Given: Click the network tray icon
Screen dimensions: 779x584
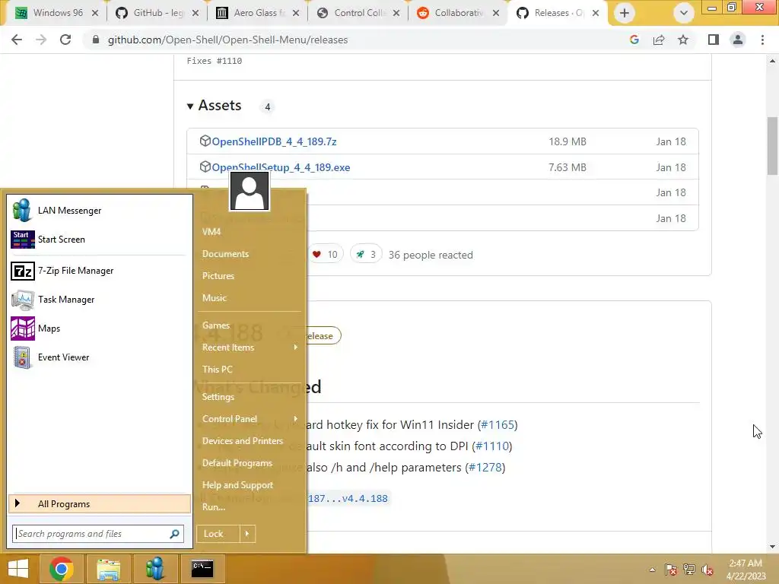Looking at the screenshot, I should [689, 570].
